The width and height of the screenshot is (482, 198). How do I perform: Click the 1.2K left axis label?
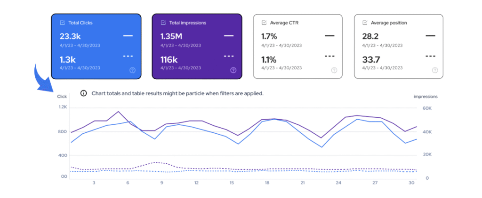click(x=63, y=107)
